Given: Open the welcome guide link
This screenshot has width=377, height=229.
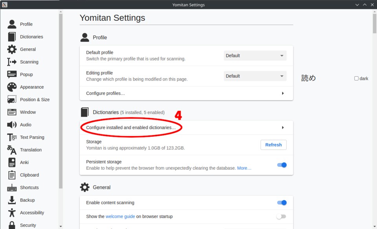Looking at the screenshot, I should click(120, 216).
